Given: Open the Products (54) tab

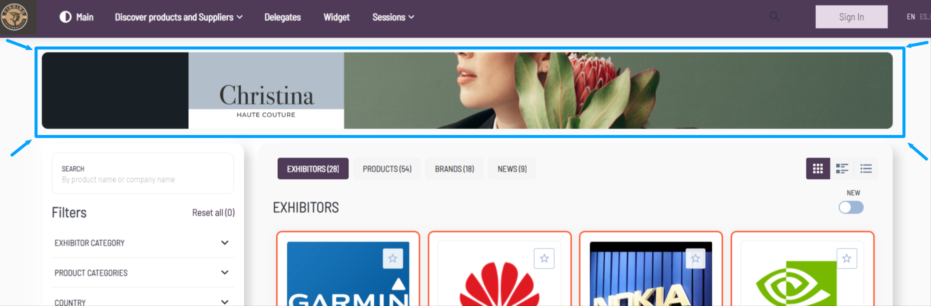Looking at the screenshot, I should tap(387, 169).
